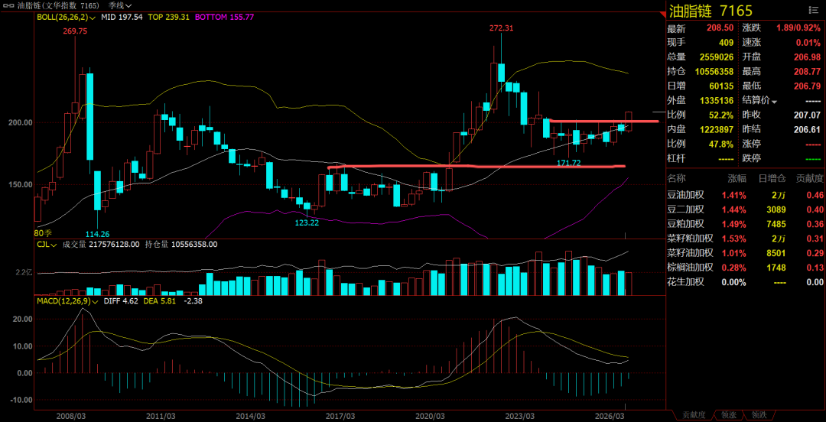
Task: Click the 2026/03 date marker on time axis
Action: [610, 416]
